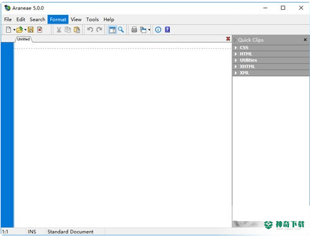Expand the HTML clips group
Image resolution: width=310 pixels, height=236 pixels.
tap(271, 54)
